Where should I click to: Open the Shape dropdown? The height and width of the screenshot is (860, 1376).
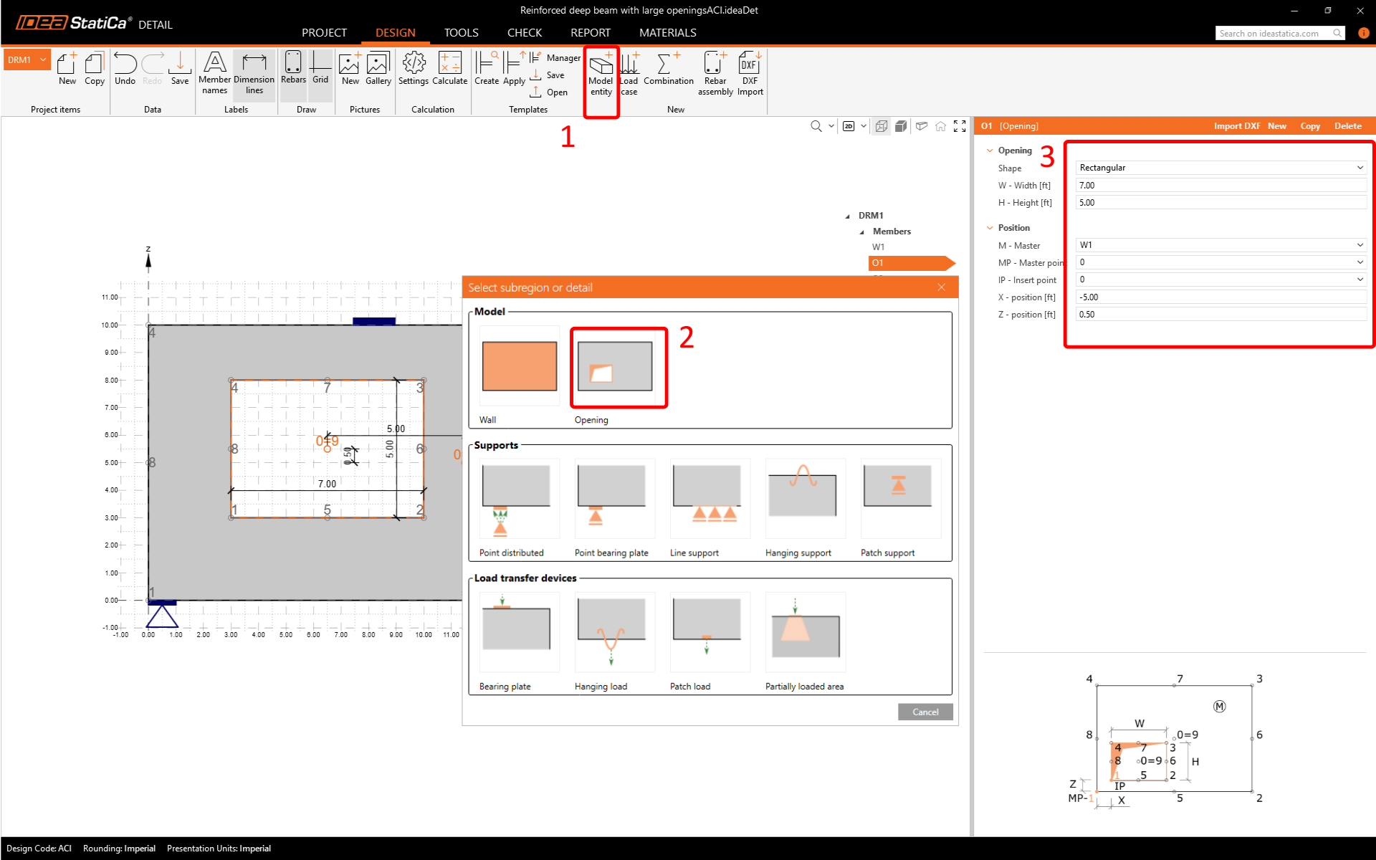tap(1220, 168)
